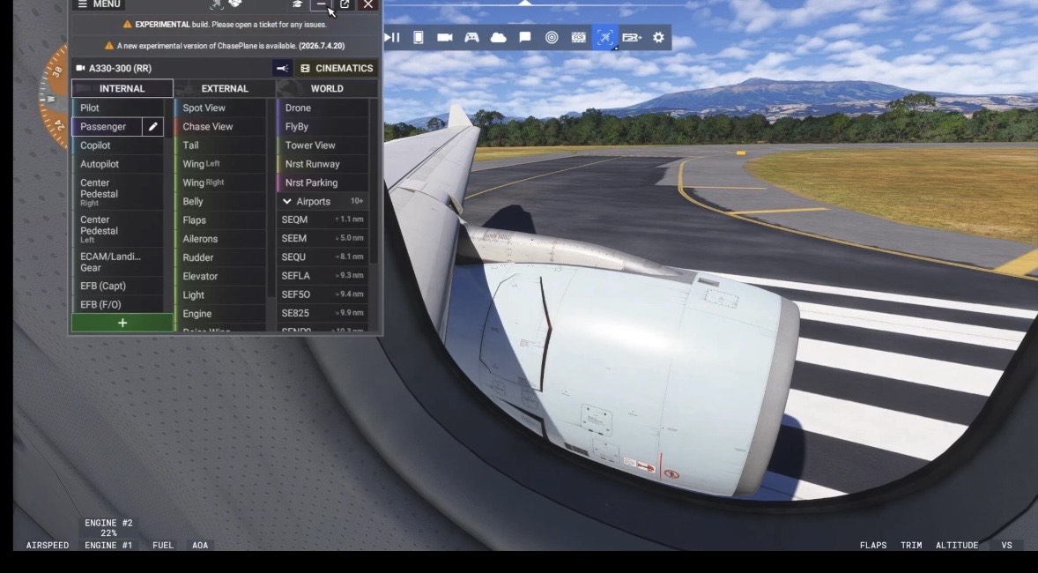Collapse the Airports list chevron
The height and width of the screenshot is (573, 1038).
[x=287, y=202]
